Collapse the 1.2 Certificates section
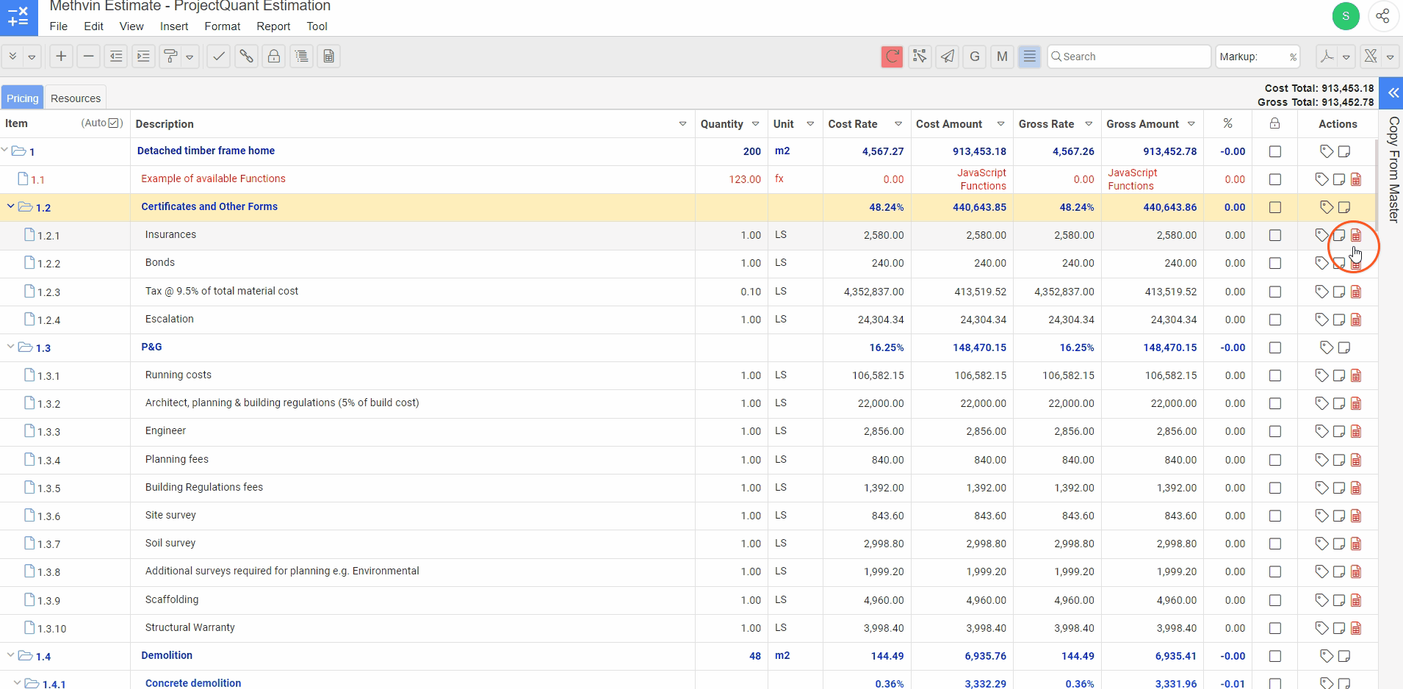 [10, 207]
